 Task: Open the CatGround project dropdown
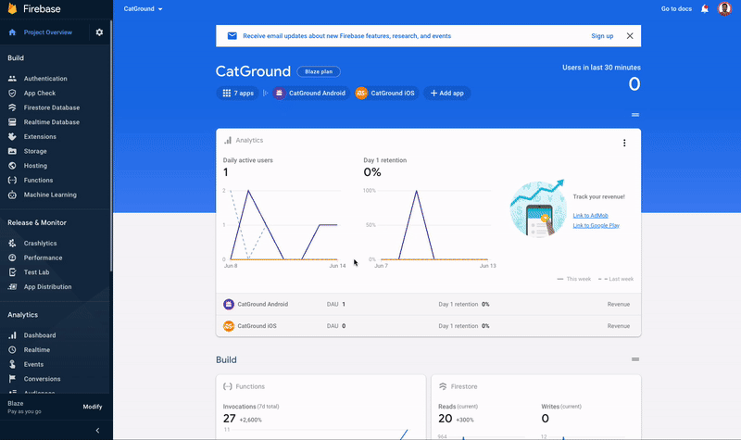pos(143,9)
